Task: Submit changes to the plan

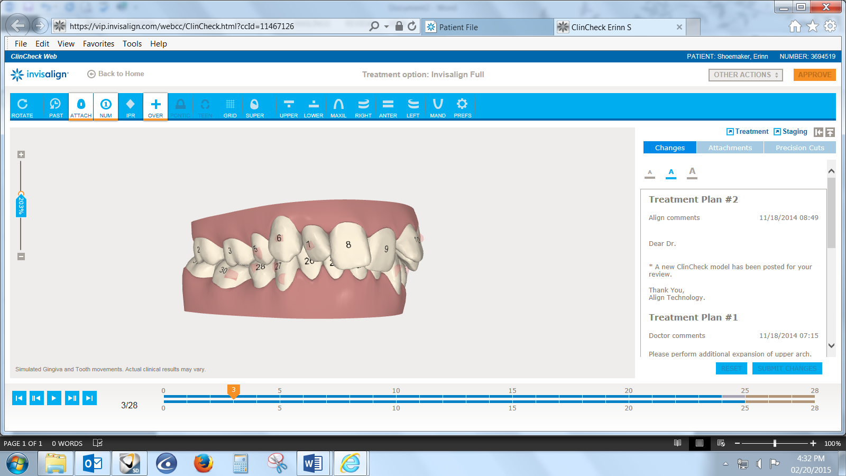Action: pyautogui.click(x=787, y=368)
